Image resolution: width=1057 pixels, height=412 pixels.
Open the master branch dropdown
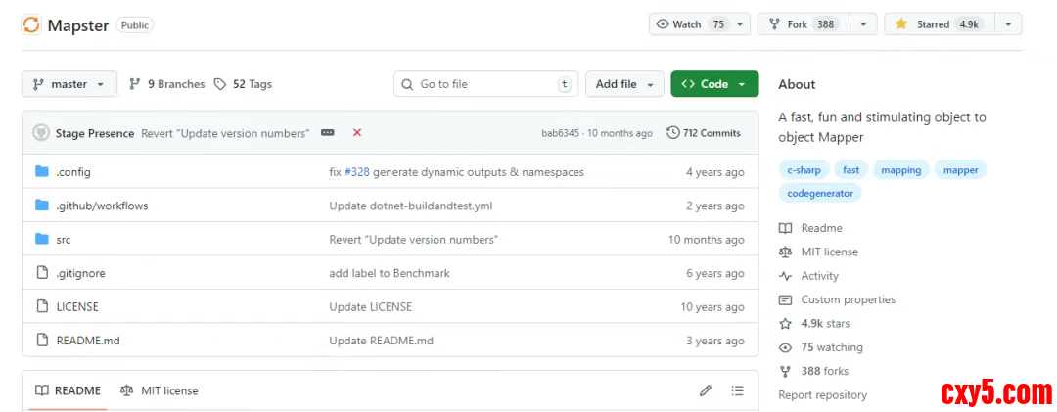point(69,84)
